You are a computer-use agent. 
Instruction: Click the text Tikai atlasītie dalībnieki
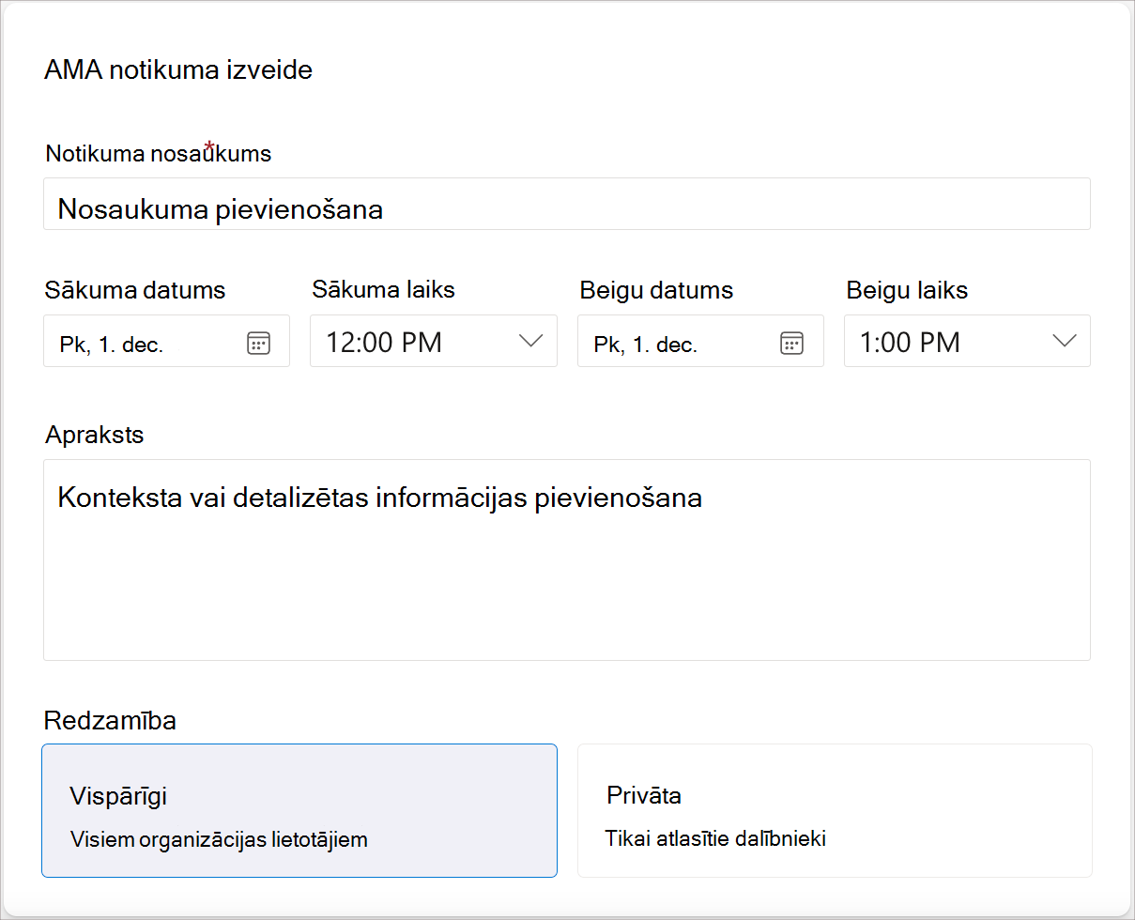pos(715,838)
